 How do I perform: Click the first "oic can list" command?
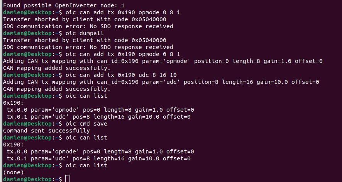[x=86, y=96]
